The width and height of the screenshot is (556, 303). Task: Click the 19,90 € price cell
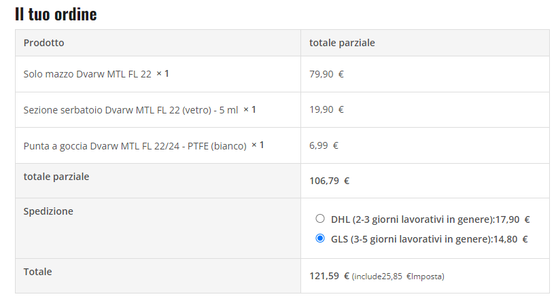pos(326,109)
